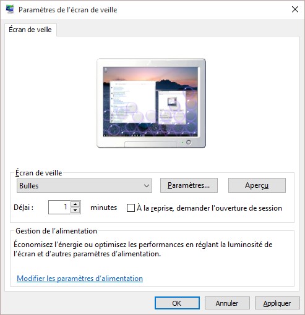Decrease the Délai value with down arrow
305x315 pixels.
[75, 211]
